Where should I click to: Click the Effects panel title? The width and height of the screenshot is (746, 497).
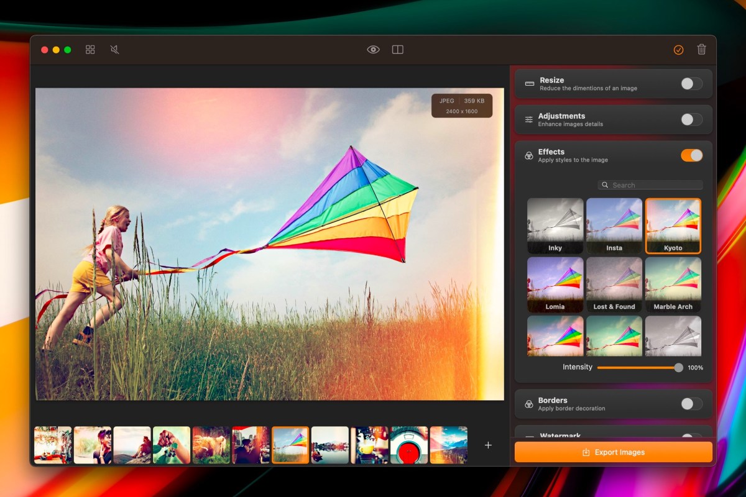551,152
